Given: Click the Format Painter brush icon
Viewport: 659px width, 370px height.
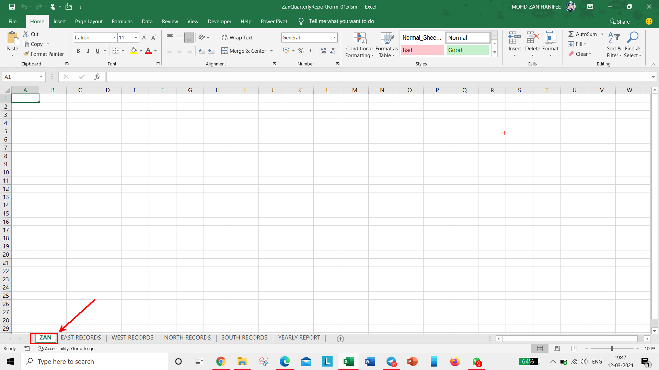Looking at the screenshot, I should pos(26,54).
